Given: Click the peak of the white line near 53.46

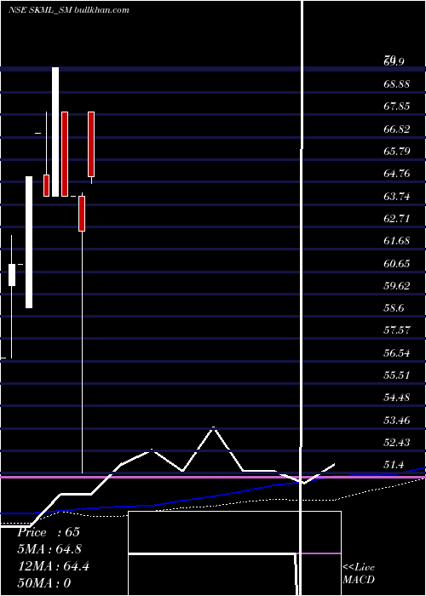Looking at the screenshot, I should click(x=213, y=428).
